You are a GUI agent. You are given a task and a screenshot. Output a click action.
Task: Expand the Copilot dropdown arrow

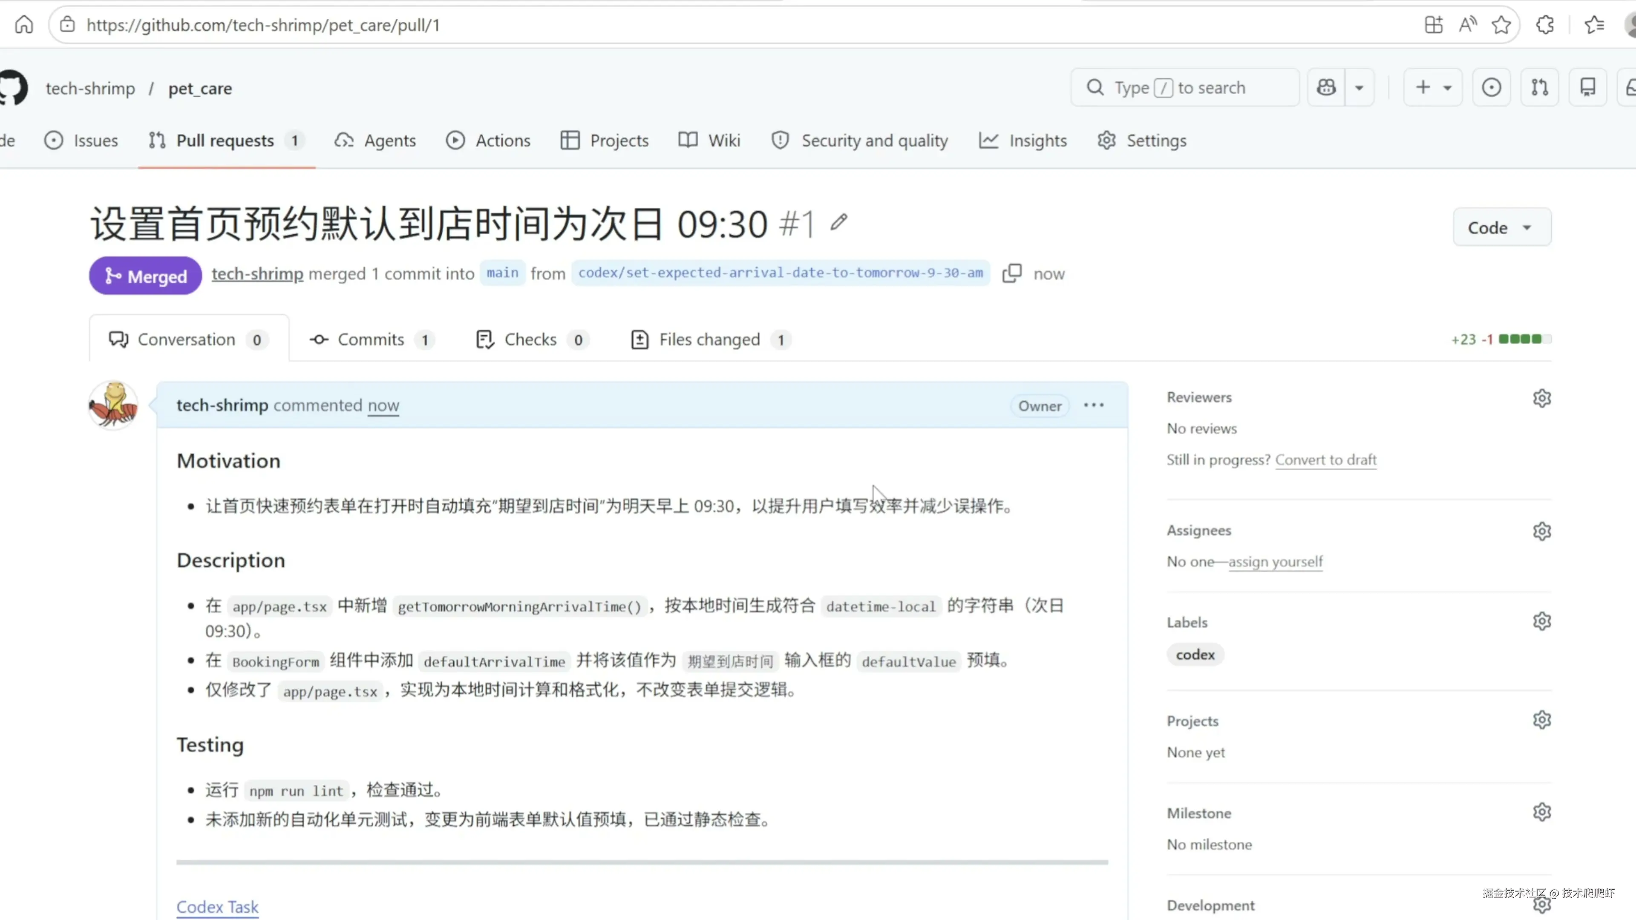pyautogui.click(x=1359, y=88)
